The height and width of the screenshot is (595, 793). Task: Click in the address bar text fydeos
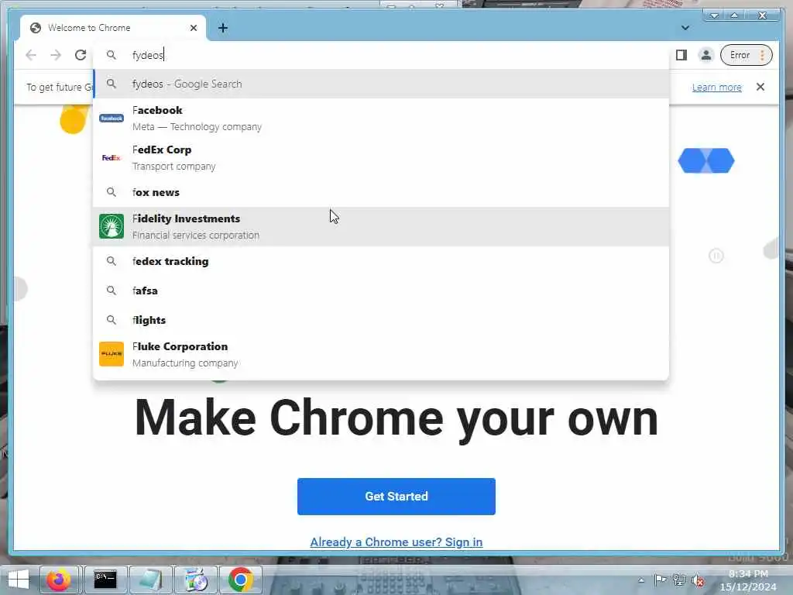tap(148, 55)
